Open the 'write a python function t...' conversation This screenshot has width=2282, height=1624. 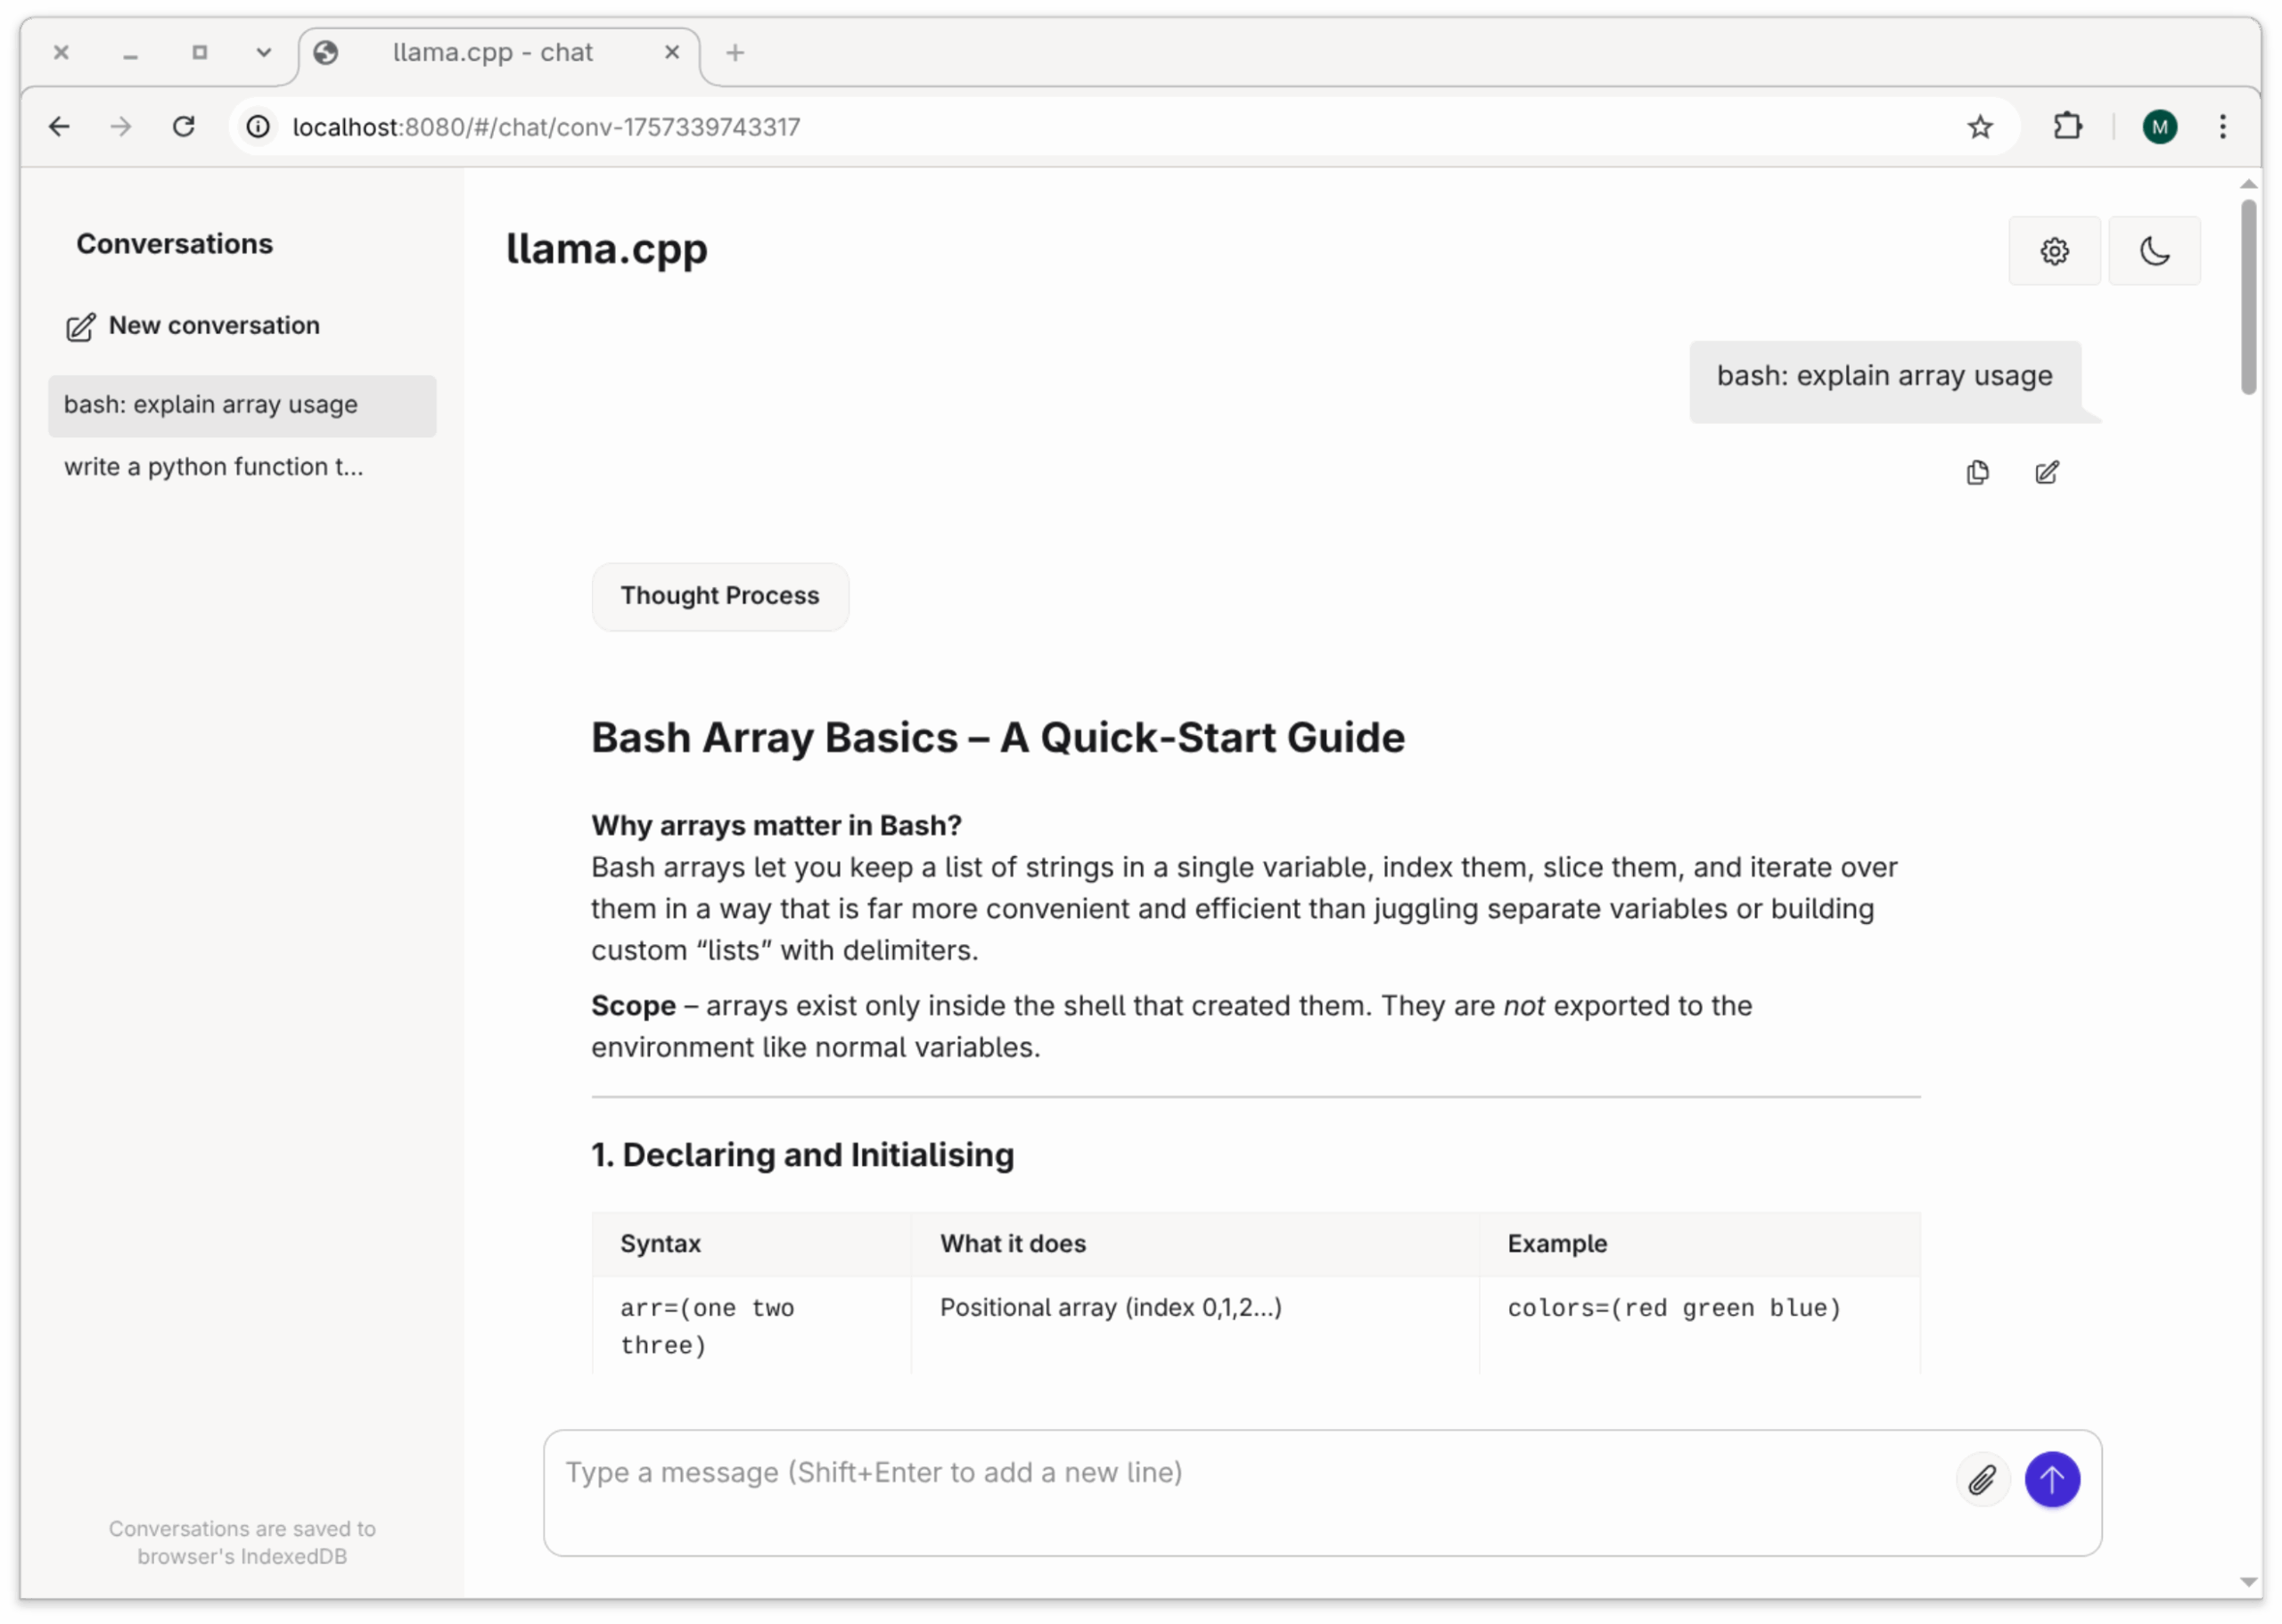point(242,467)
